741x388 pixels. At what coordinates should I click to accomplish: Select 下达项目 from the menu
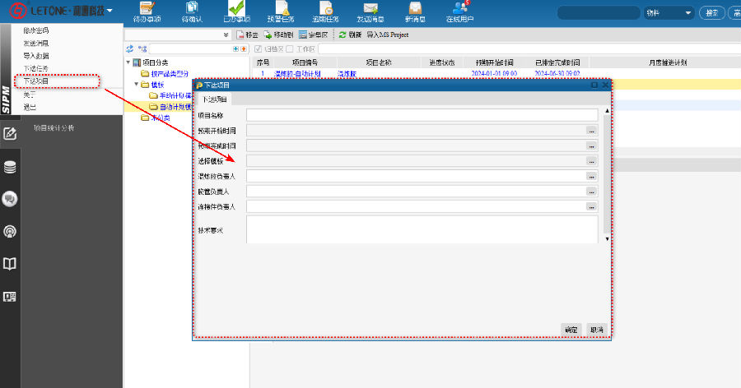point(35,81)
